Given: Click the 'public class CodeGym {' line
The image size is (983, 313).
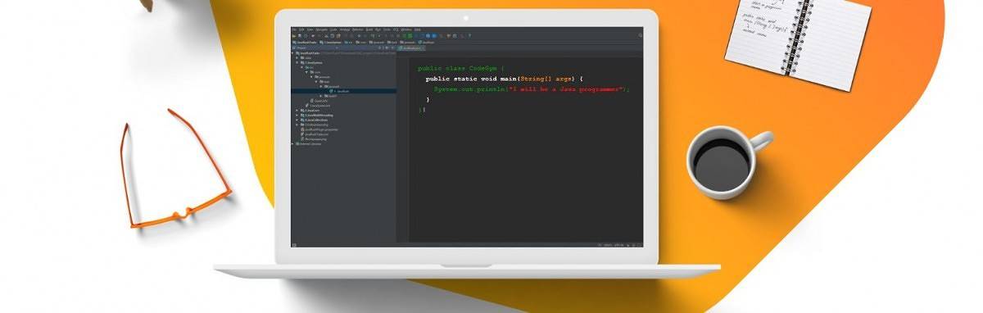Looking at the screenshot, I should tap(461, 68).
